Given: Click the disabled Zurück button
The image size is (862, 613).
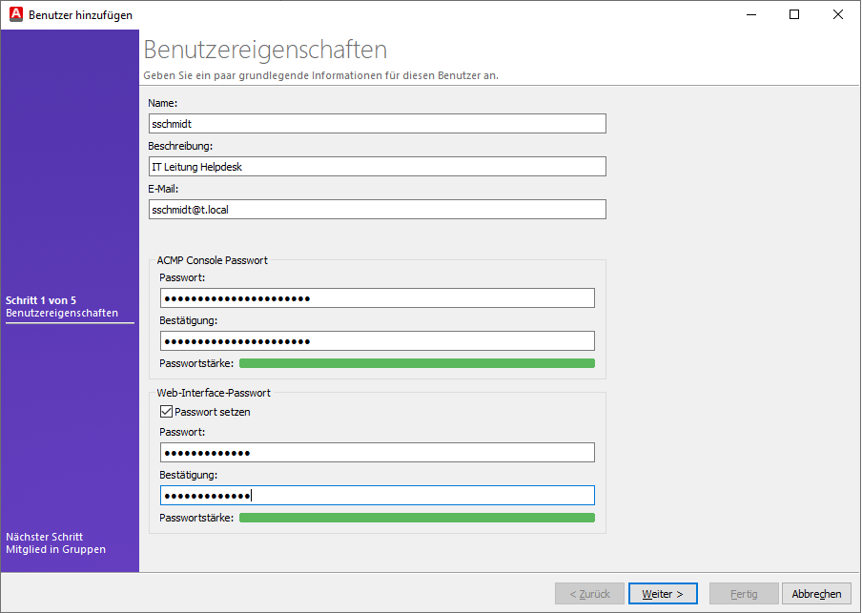Looking at the screenshot, I should (x=590, y=594).
